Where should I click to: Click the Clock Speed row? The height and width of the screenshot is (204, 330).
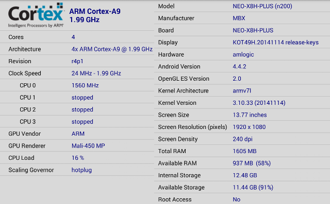pos(77,73)
